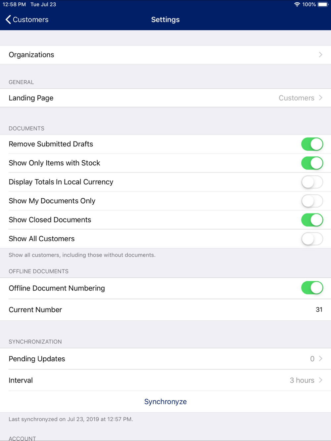Turn off Show Closed Documents

click(x=312, y=220)
